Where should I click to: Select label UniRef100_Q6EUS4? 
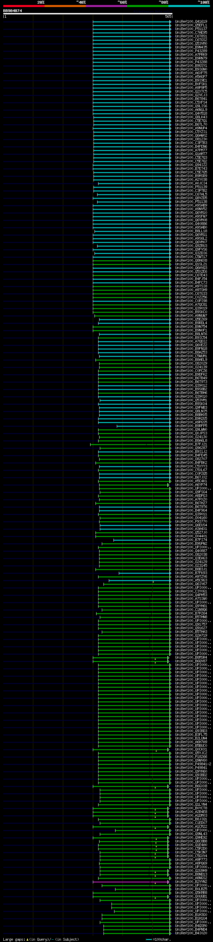[191, 525]
